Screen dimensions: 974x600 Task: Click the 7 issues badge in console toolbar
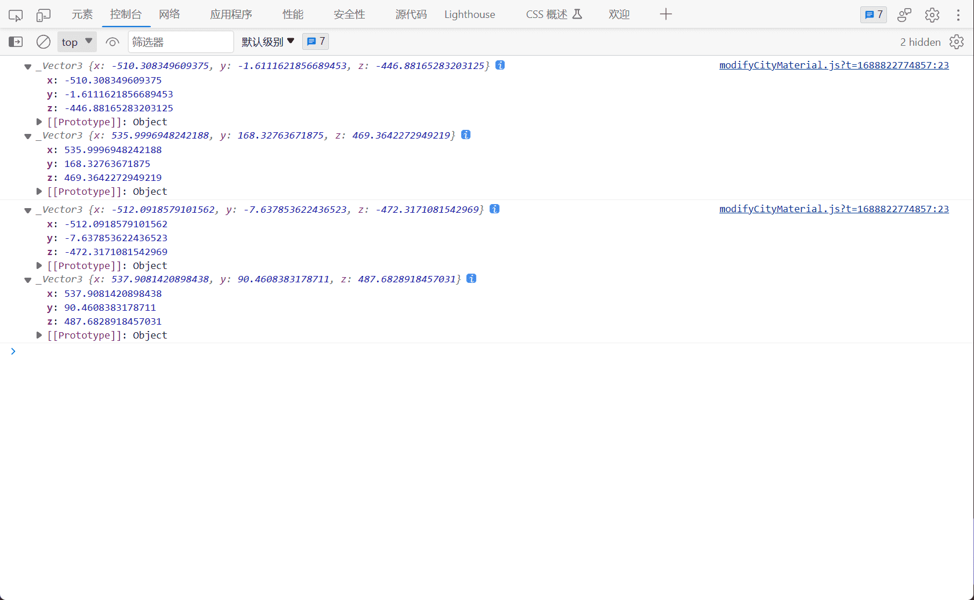point(316,41)
